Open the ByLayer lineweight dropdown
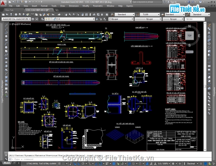Viewport: 216px width, 166px height. tap(173, 19)
